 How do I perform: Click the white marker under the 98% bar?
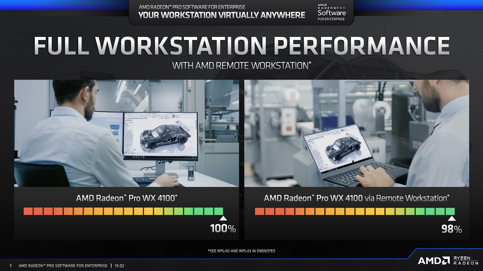pos(452,218)
